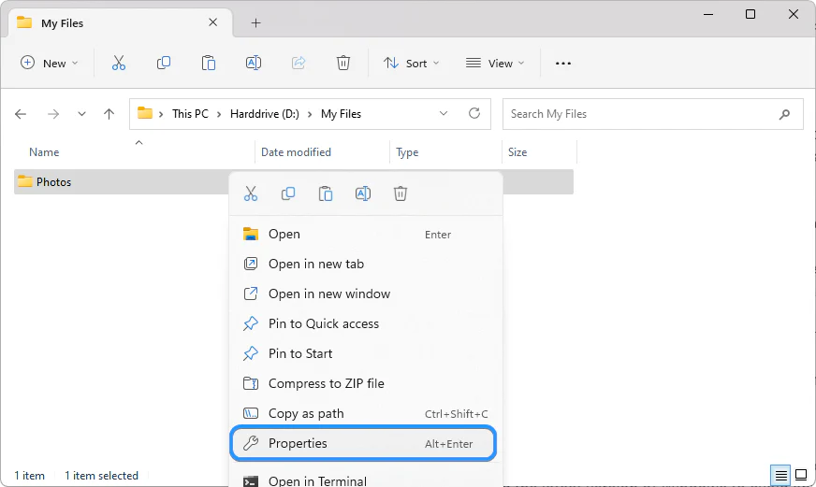Minimize the File Explorer window
Image resolution: width=816 pixels, height=487 pixels.
click(708, 14)
